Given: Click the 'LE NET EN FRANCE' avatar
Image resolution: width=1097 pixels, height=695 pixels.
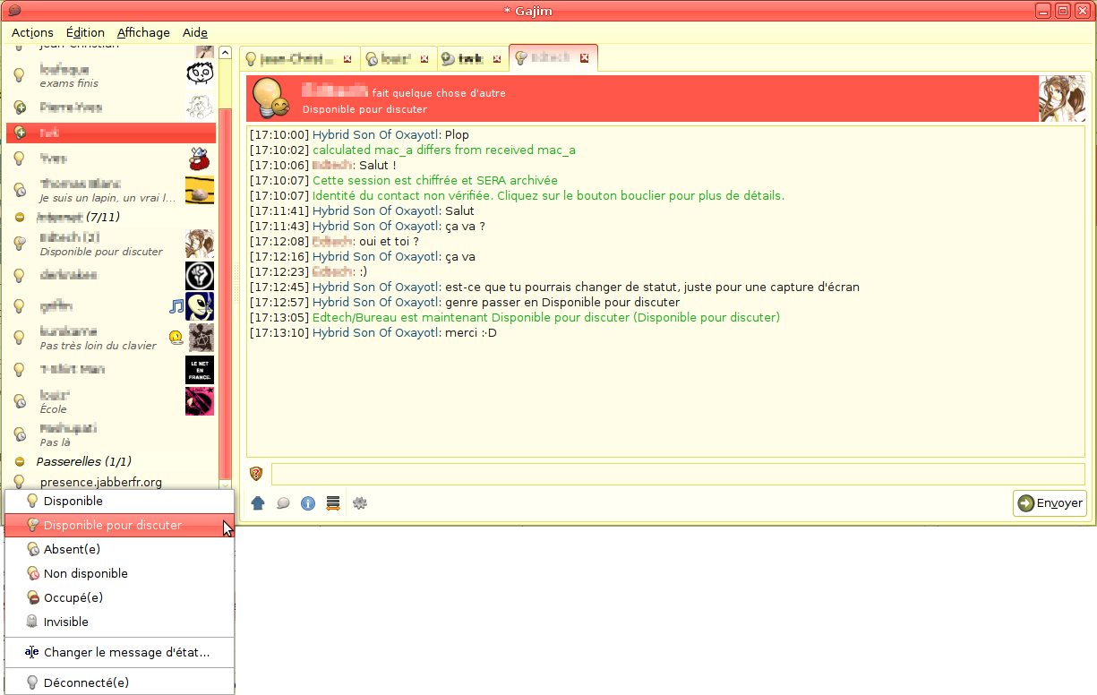Looking at the screenshot, I should 200,370.
